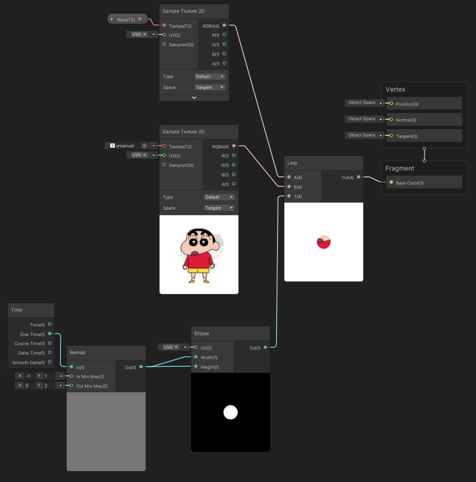Edit In Min Max Y field showing 1
Viewport: 476px width, 482px height.
pyautogui.click(x=49, y=376)
